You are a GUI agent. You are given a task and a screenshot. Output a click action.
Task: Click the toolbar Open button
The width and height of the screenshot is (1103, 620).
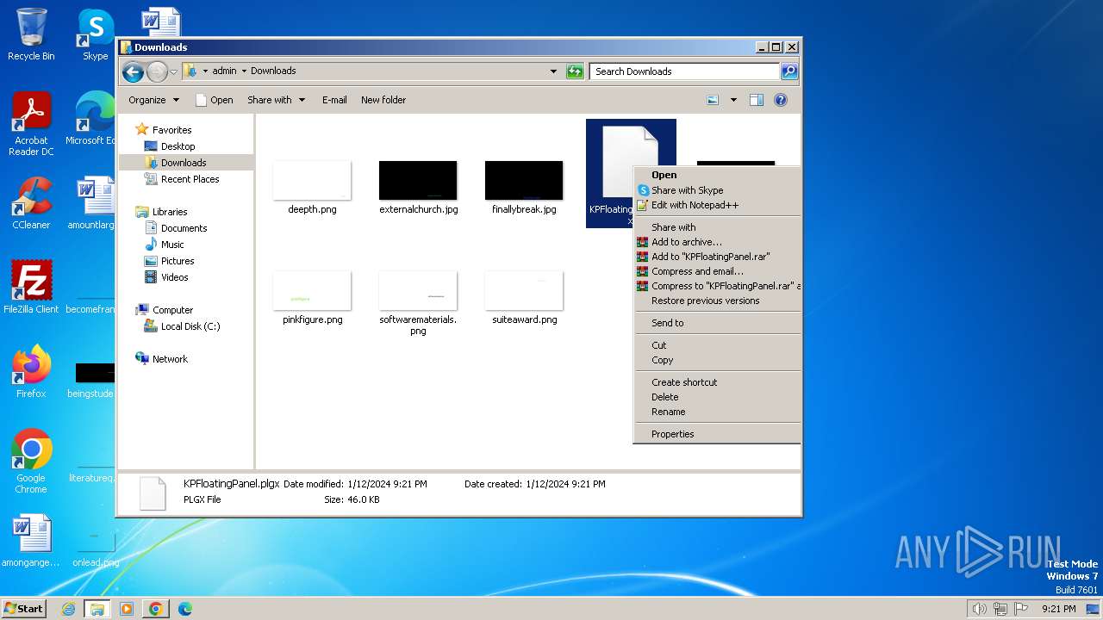pyautogui.click(x=214, y=100)
